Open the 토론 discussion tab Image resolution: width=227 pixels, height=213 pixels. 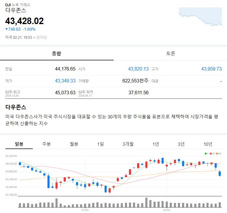170,54
